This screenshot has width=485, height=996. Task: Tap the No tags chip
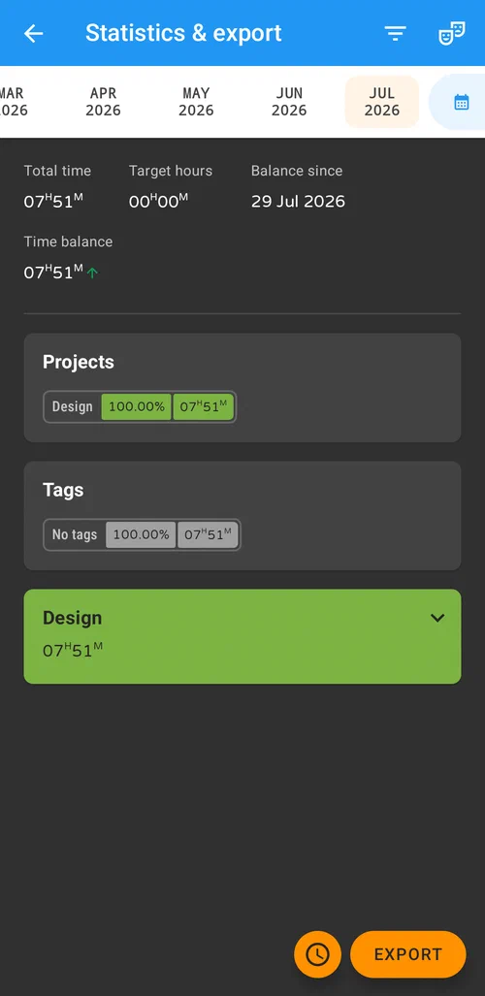[x=75, y=534]
